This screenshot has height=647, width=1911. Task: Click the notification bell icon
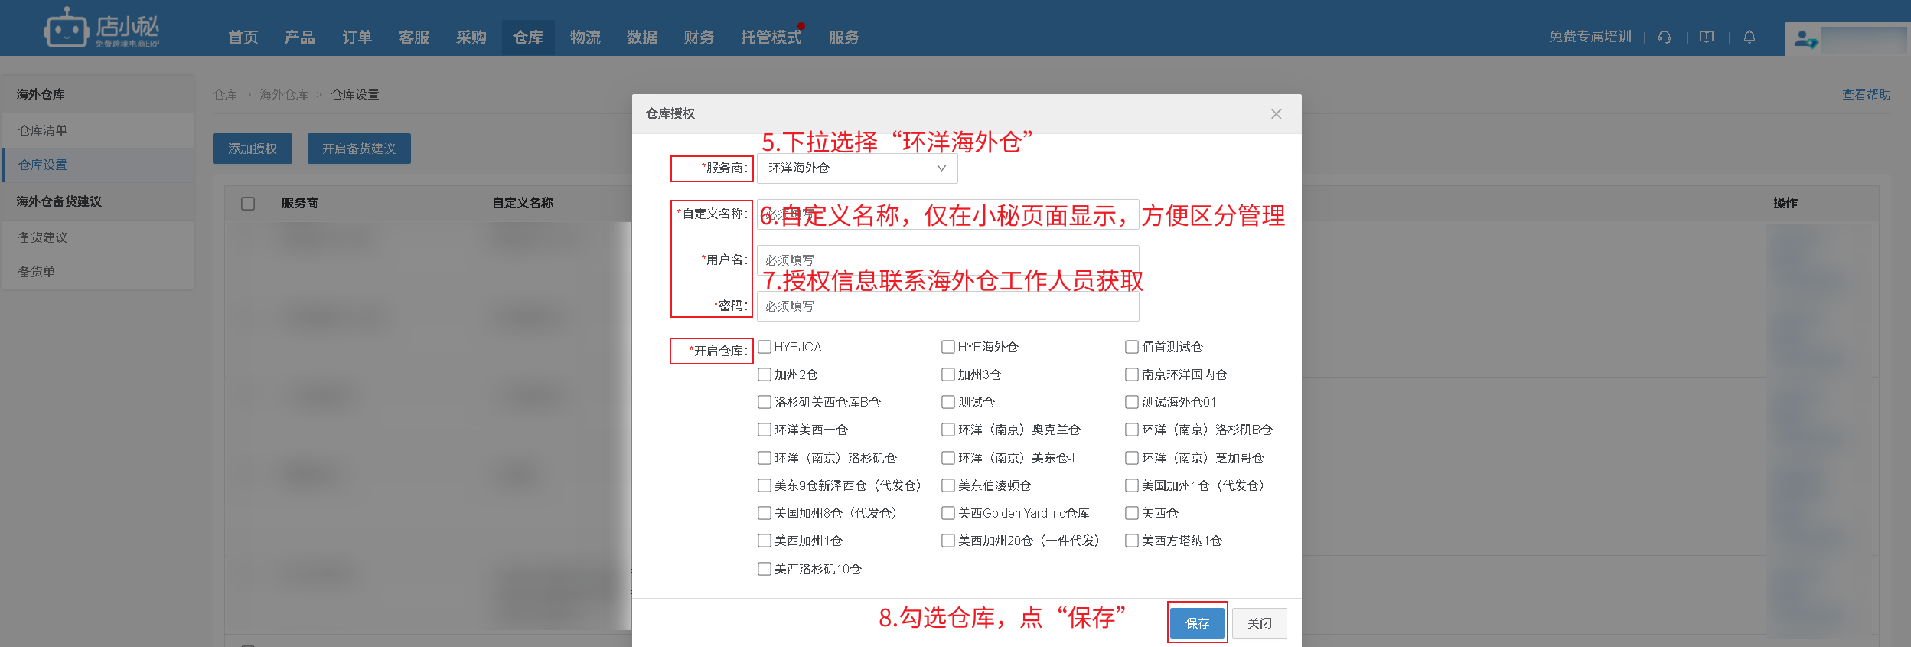[x=1749, y=37]
